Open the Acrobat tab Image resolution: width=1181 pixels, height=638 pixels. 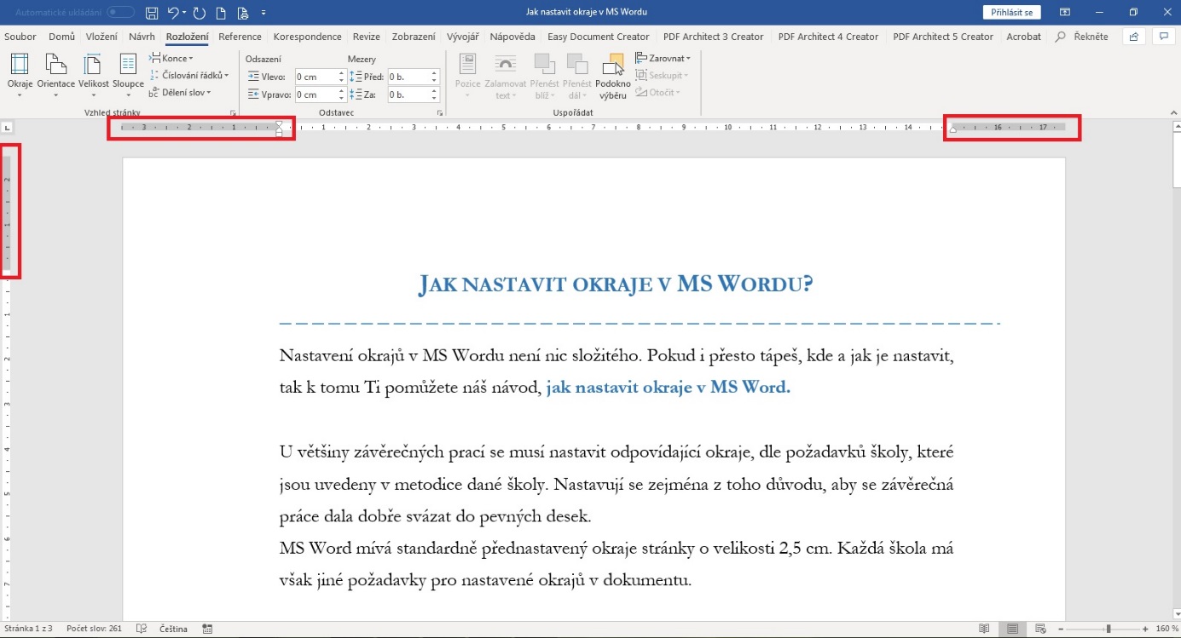point(1023,37)
